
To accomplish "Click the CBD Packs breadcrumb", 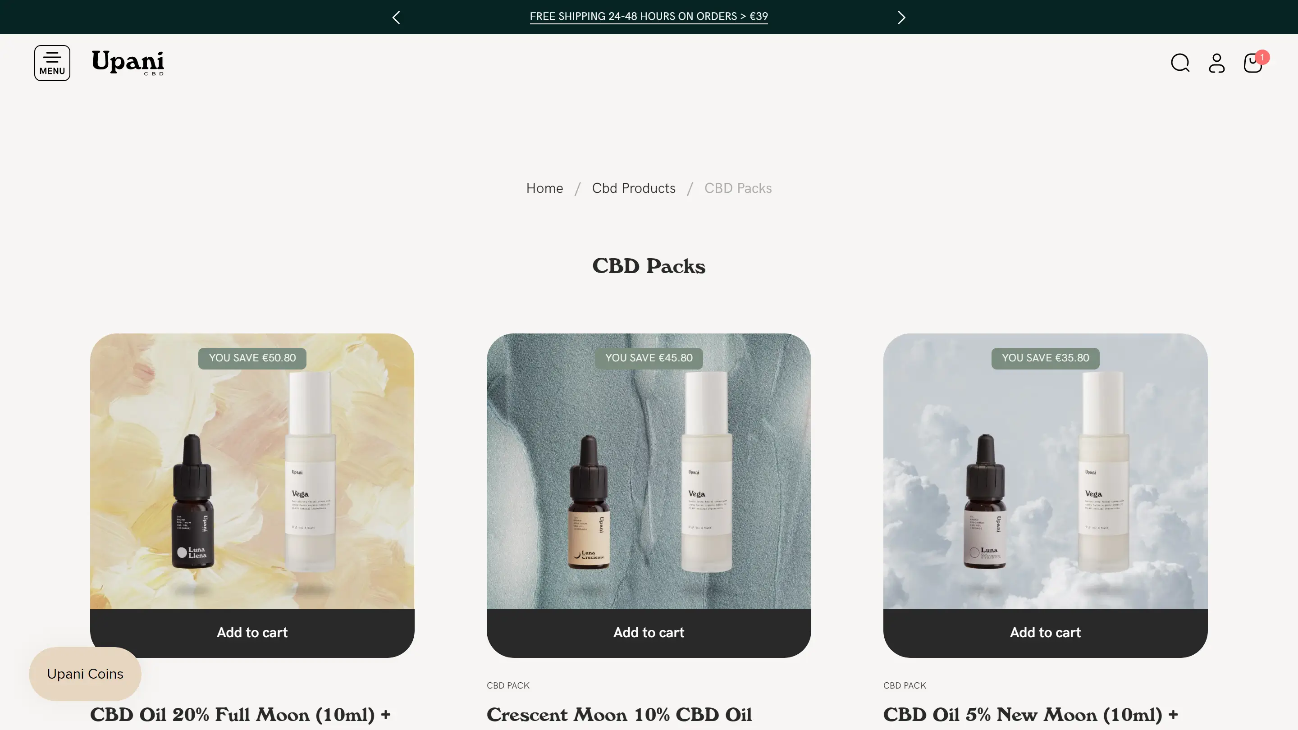I will 738,188.
